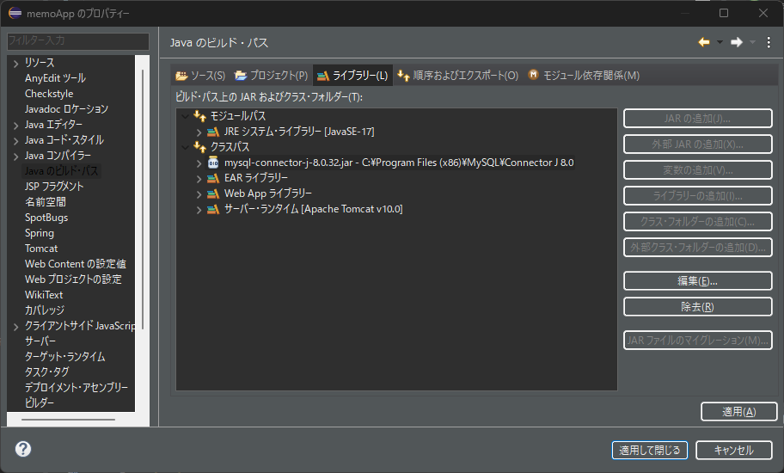Image resolution: width=784 pixels, height=473 pixels.
Task: Click 外部クラス・フォルダーの追加(D)... button
Action: (697, 247)
